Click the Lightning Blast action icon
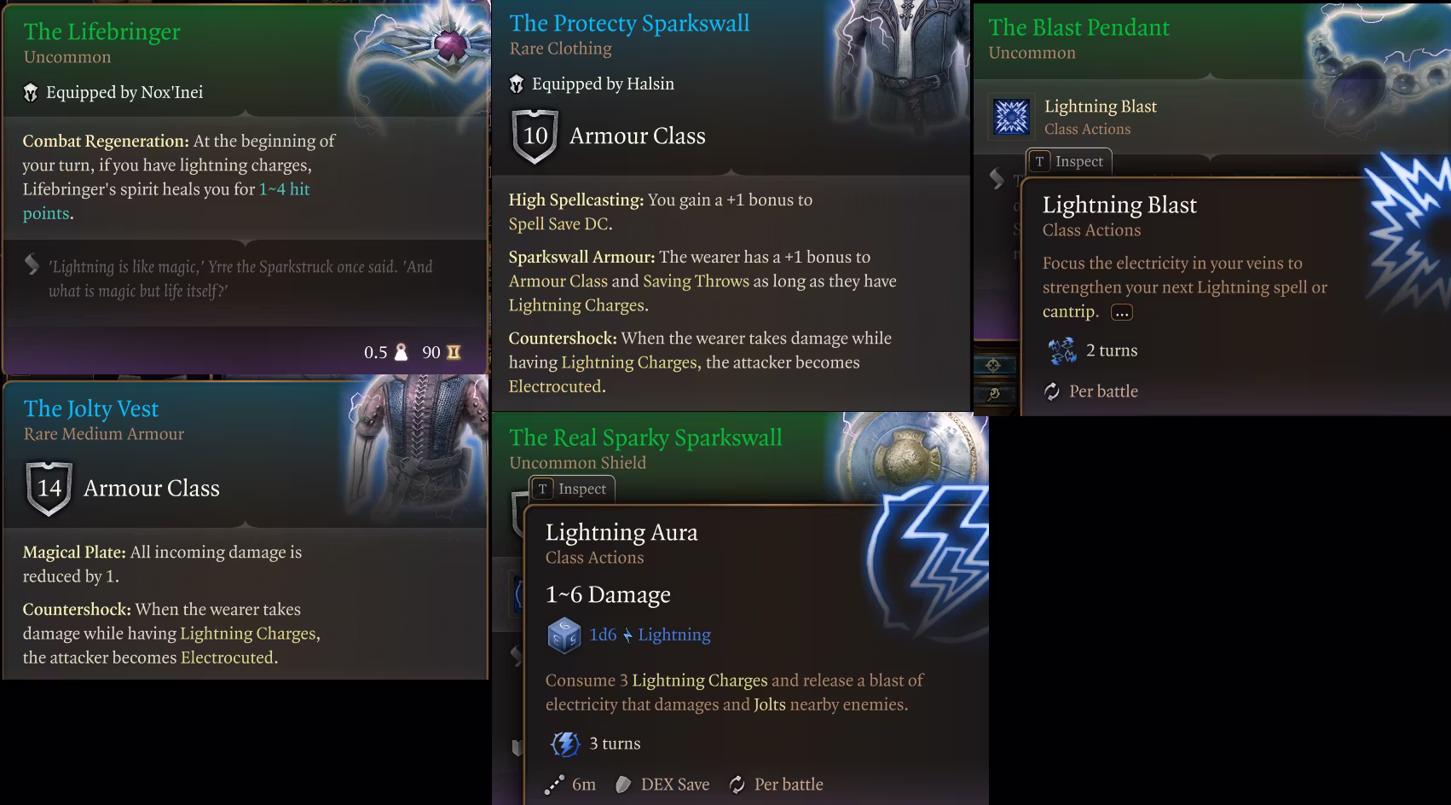 pos(1012,115)
